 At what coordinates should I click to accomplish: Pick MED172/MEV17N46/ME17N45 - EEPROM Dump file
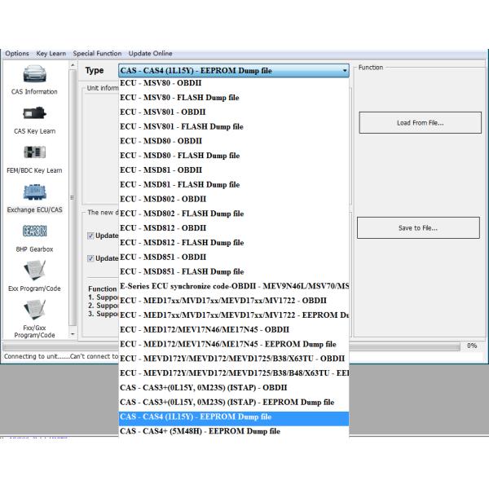[x=234, y=344]
